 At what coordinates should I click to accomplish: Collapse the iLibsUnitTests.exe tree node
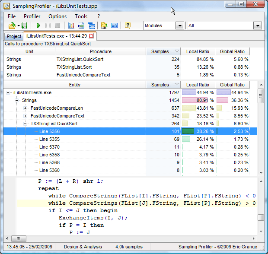8,92
